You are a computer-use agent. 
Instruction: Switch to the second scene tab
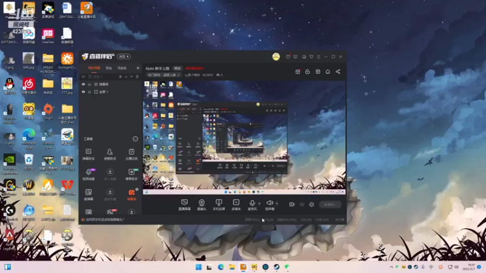[x=109, y=68]
